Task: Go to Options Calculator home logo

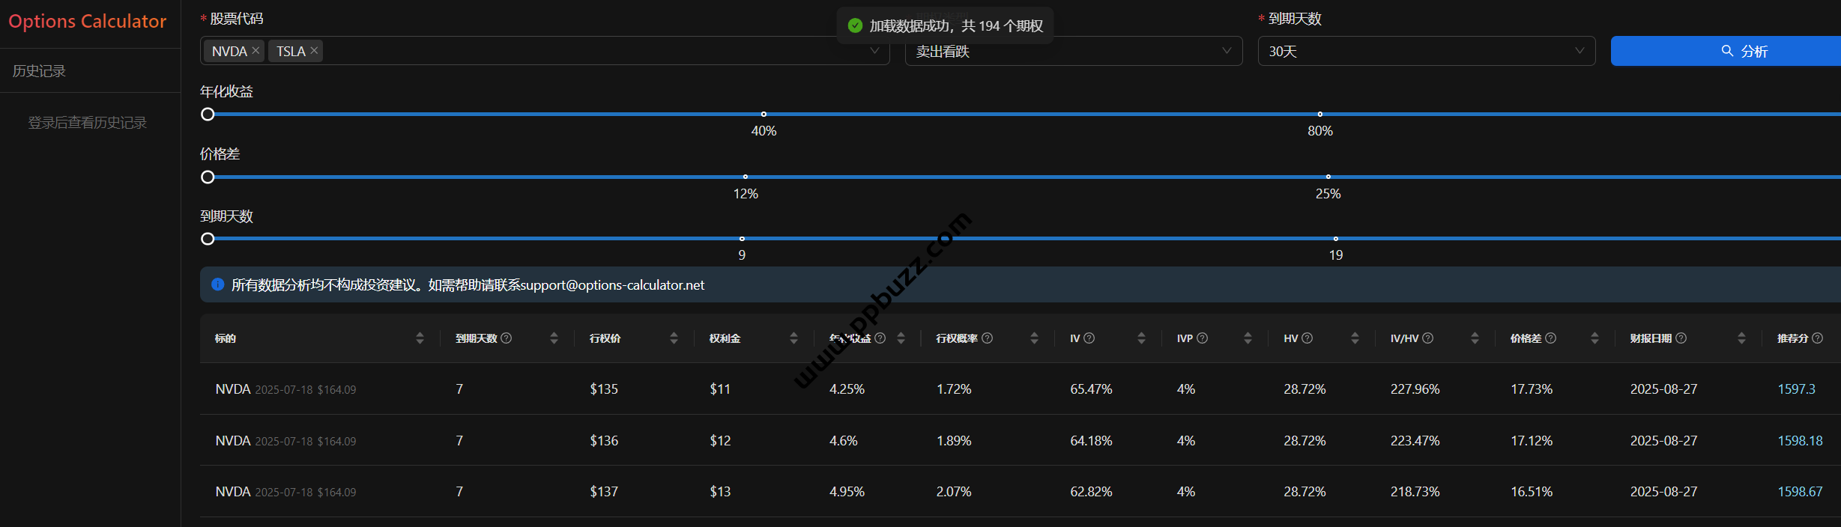Action: pos(88,21)
